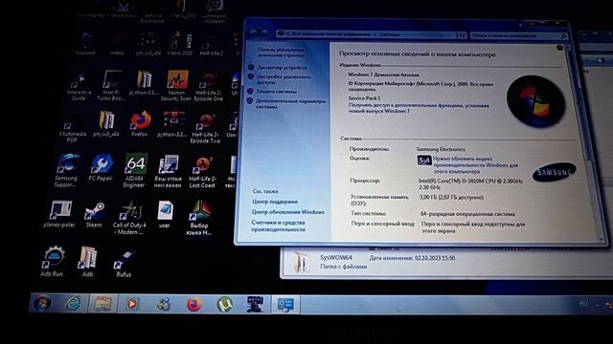Select the user file on the desktop

tap(165, 214)
